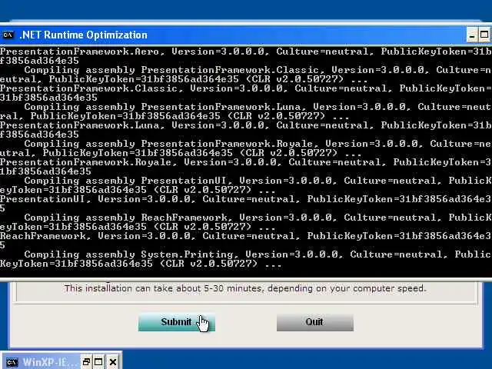This screenshot has width=492, height=369.
Task: Click the WinXP-IE title text
Action: tap(48, 362)
